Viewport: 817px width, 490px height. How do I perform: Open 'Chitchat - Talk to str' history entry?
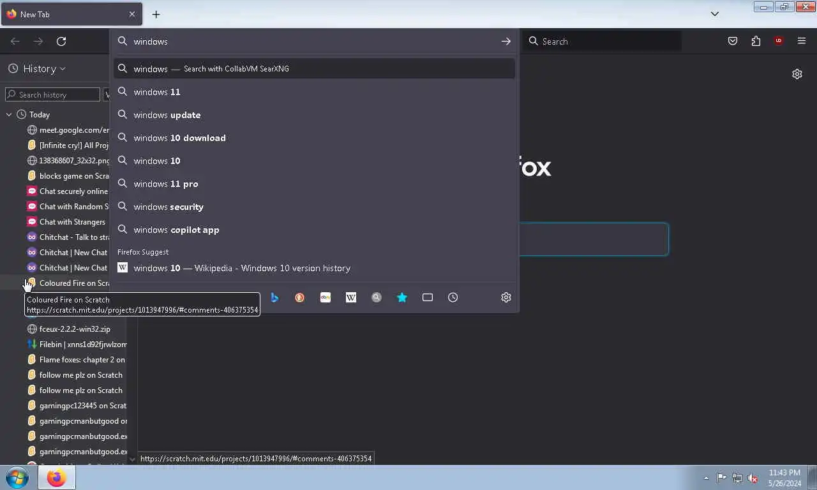coord(68,237)
